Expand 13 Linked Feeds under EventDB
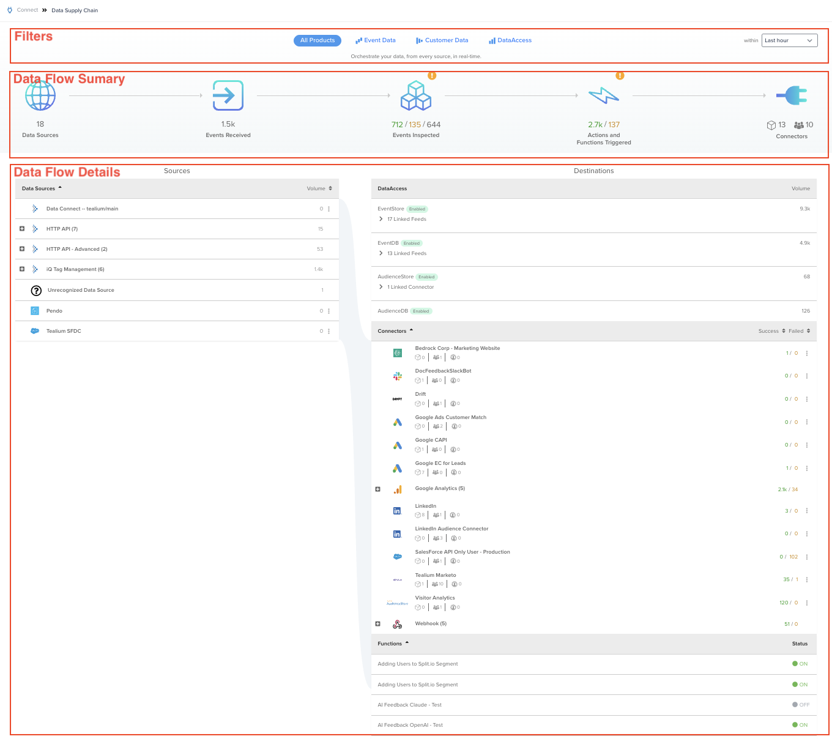 pos(381,253)
